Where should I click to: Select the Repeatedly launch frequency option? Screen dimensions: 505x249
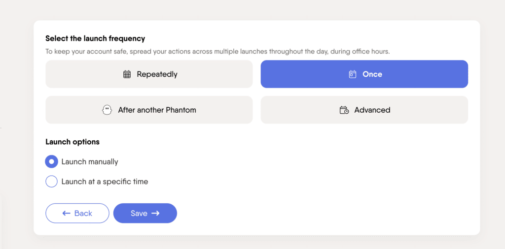pyautogui.click(x=149, y=74)
